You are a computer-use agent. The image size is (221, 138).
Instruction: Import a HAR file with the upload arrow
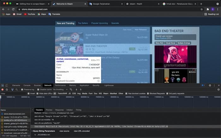(76, 89)
